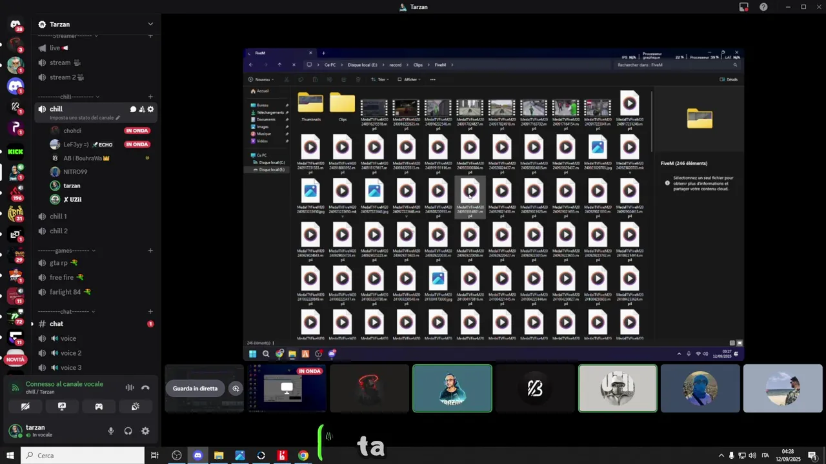Click pop-out stream icon beside Guarda in diretta

pos(236,388)
